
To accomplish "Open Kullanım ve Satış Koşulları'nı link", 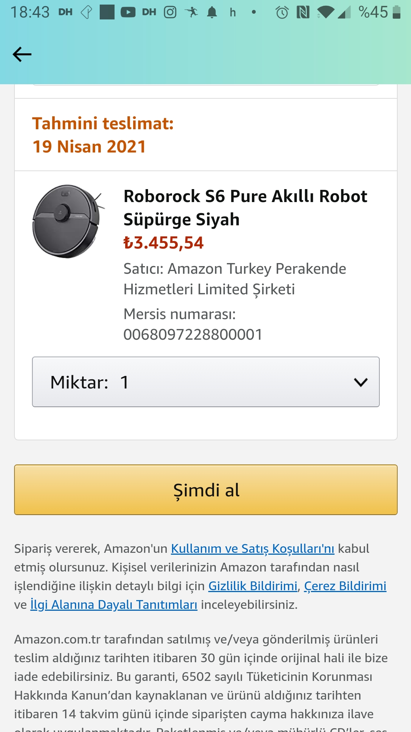I will pyautogui.click(x=253, y=549).
